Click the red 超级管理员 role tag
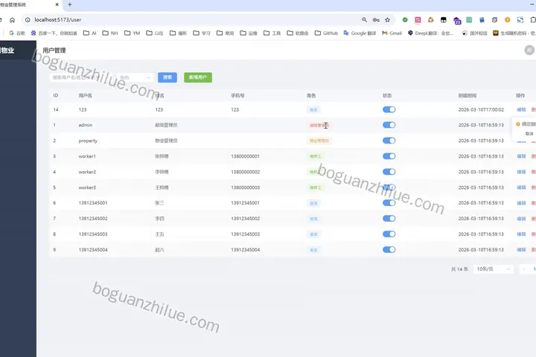 (319, 126)
